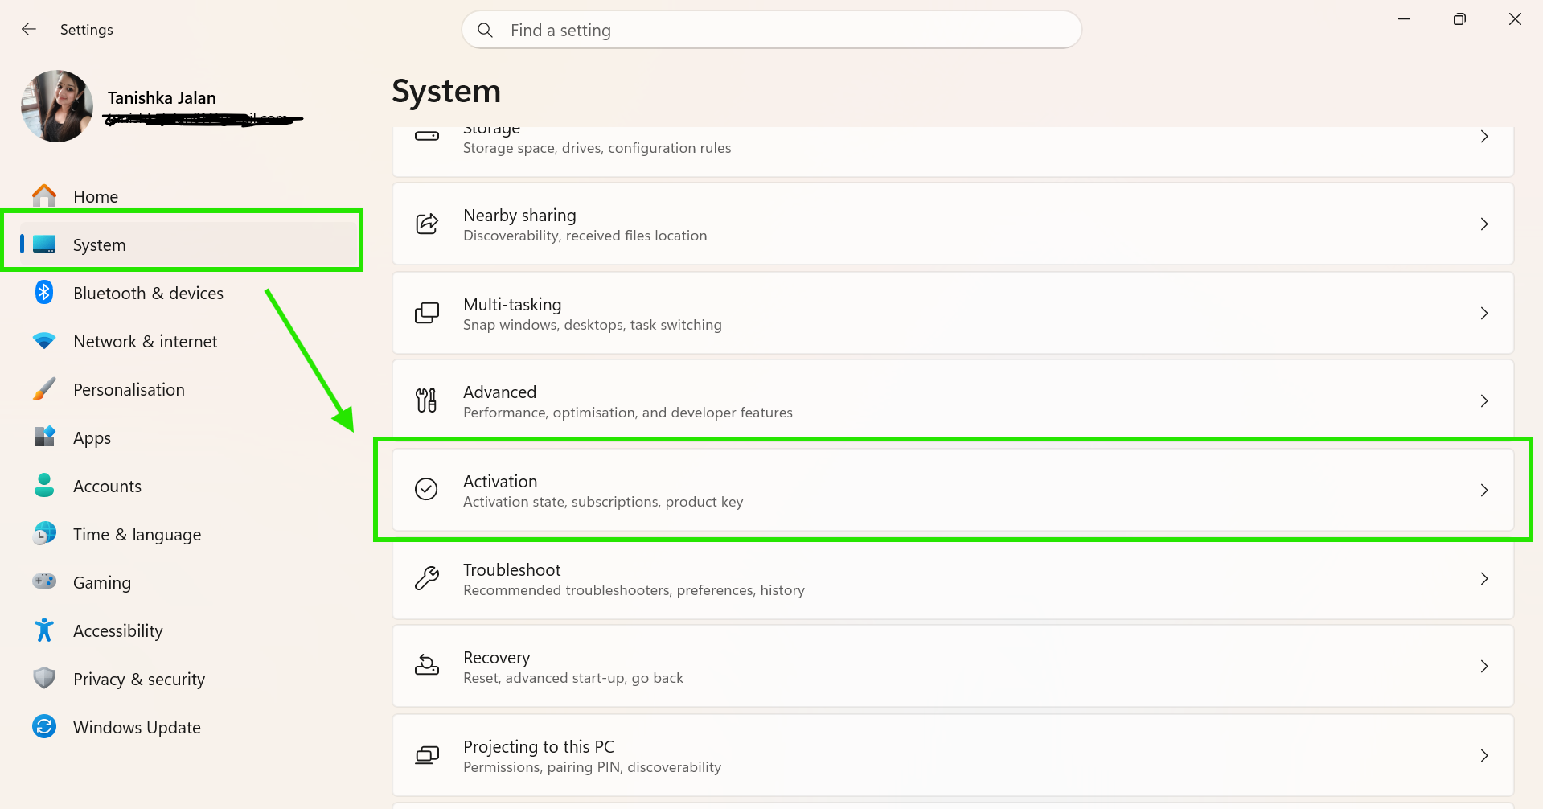Open Time & language label
1543x809 pixels.
pyautogui.click(x=137, y=535)
